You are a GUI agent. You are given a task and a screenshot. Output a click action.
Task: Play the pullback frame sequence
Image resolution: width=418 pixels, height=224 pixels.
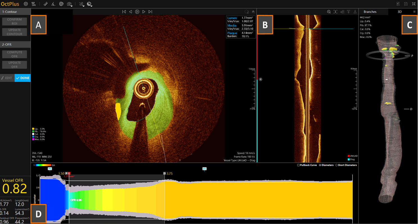pyautogui.click(x=137, y=12)
